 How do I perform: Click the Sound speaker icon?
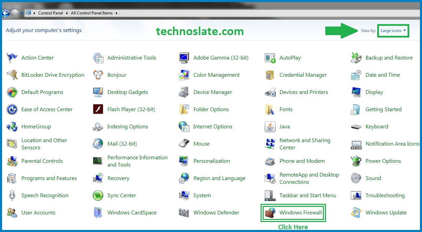[x=356, y=178]
